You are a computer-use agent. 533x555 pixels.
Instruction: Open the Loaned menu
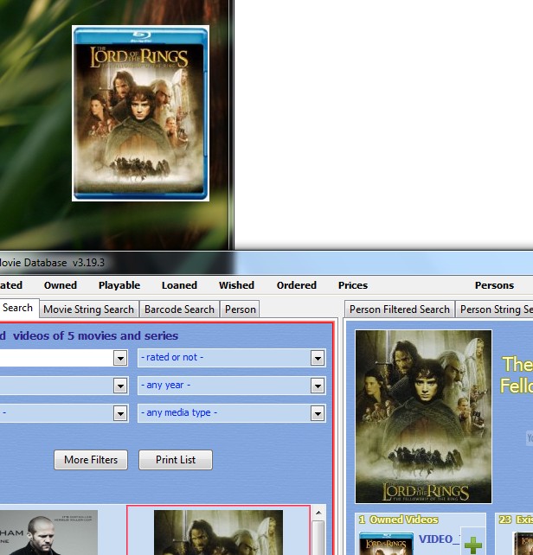179,285
